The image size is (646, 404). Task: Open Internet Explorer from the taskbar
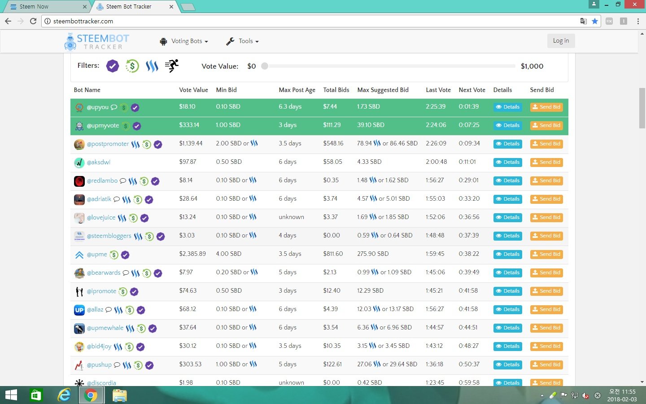[64, 395]
